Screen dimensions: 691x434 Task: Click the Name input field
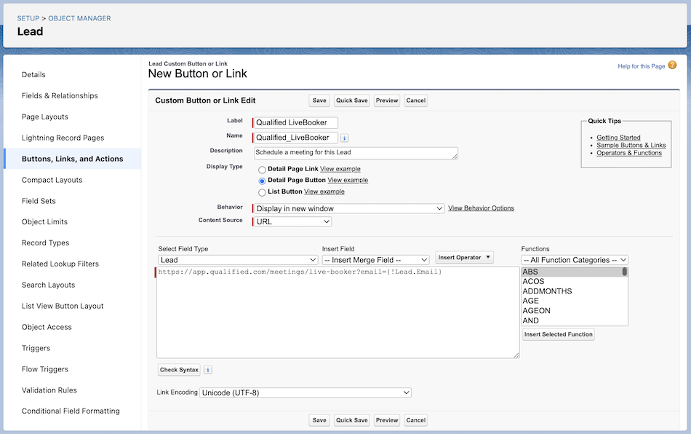pyautogui.click(x=296, y=138)
